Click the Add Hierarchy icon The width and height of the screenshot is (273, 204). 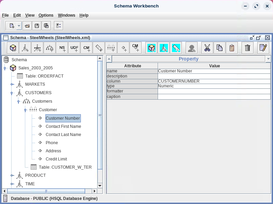click(x=50, y=48)
